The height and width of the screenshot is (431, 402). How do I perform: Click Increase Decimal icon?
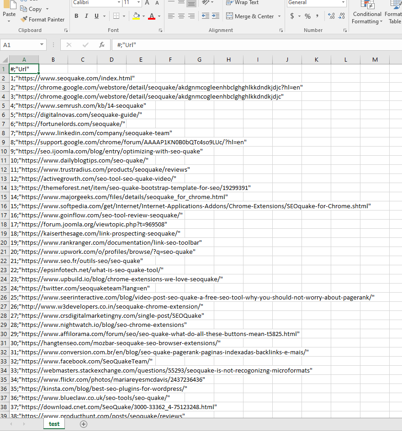(x=331, y=16)
